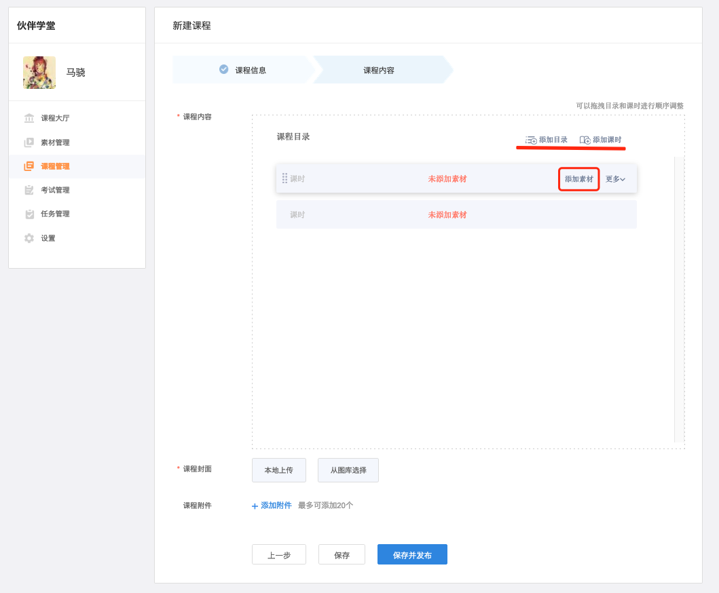Select the first 课时 row name
The image size is (719, 593).
(x=297, y=178)
